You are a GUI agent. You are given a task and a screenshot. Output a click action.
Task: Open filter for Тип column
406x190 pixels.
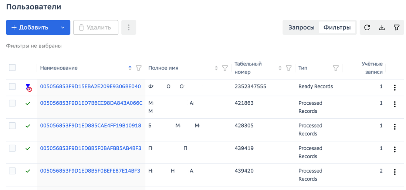336,68
